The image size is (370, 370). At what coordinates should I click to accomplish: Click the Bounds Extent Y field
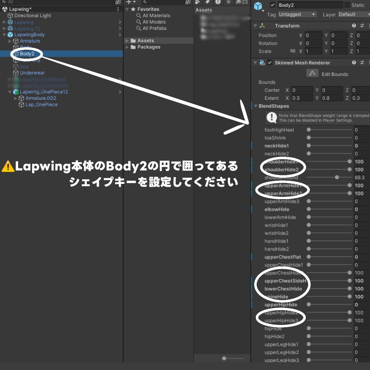[x=332, y=98]
